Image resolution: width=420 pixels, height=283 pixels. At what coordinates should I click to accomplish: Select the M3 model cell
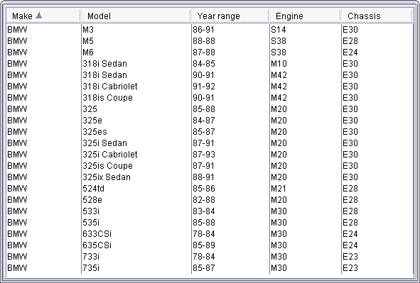[136, 30]
